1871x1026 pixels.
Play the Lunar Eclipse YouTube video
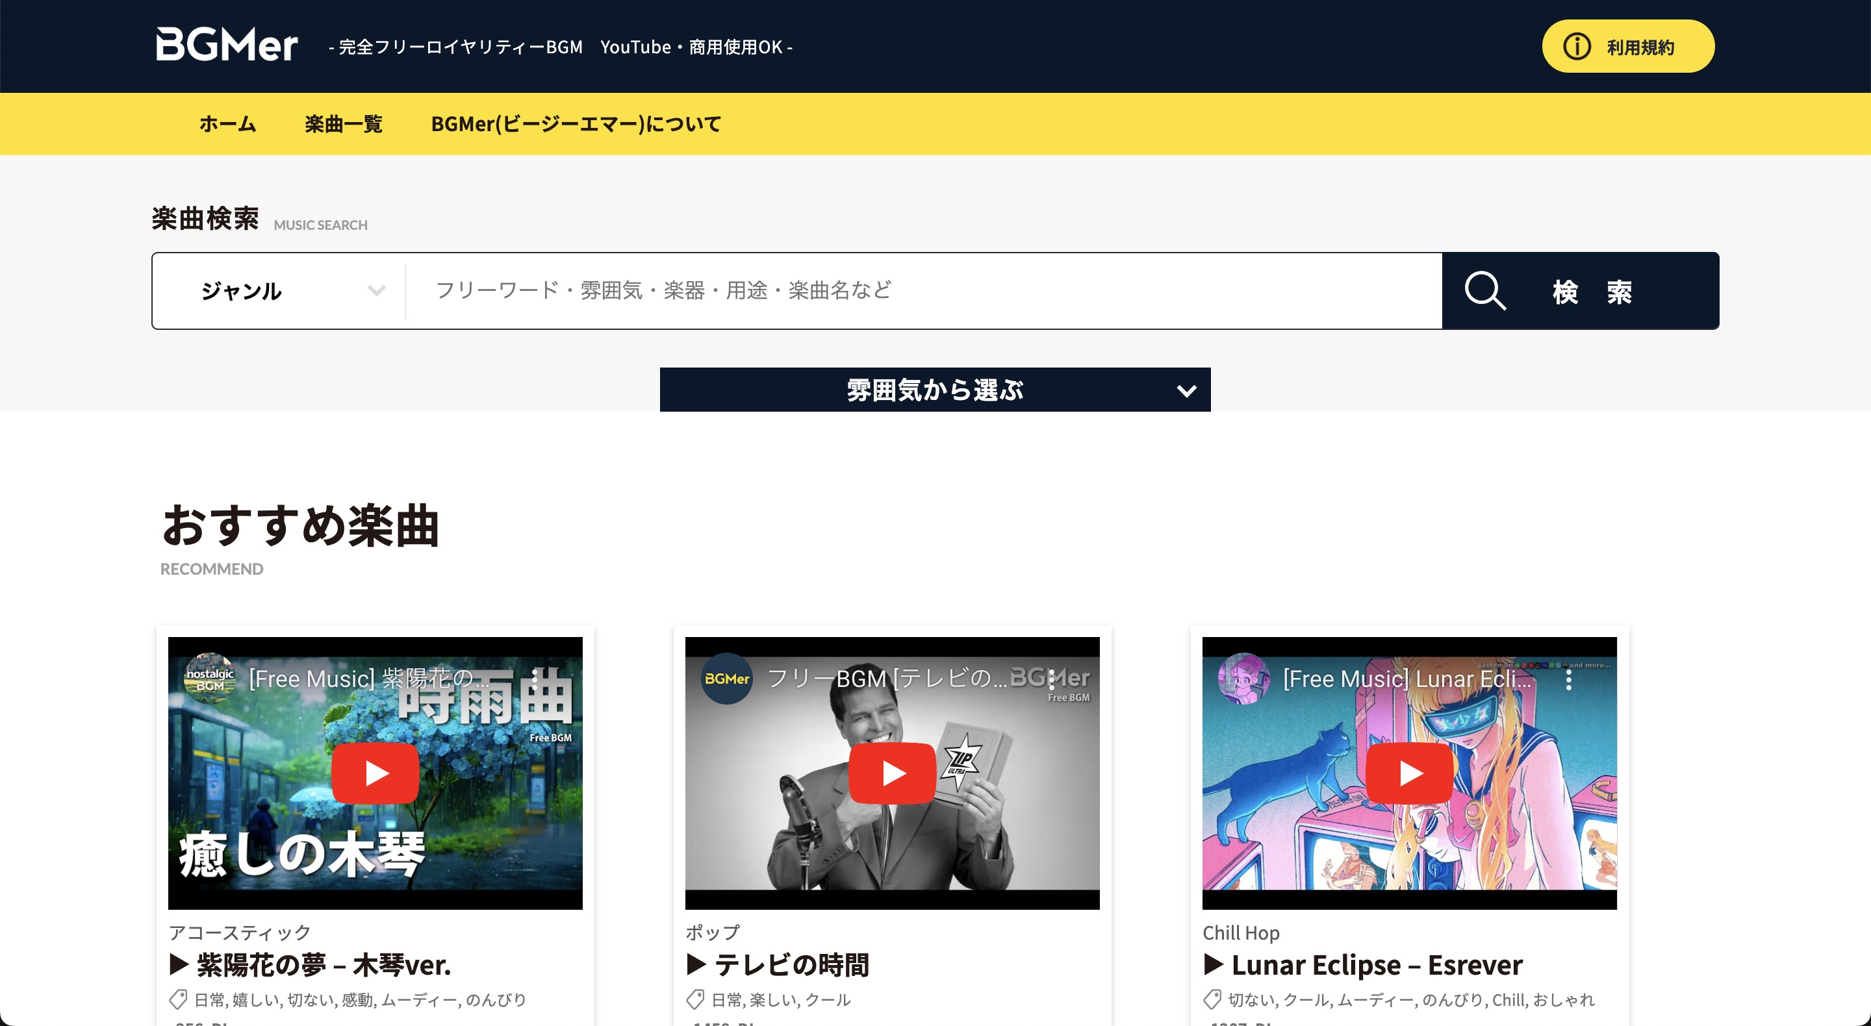coord(1409,773)
